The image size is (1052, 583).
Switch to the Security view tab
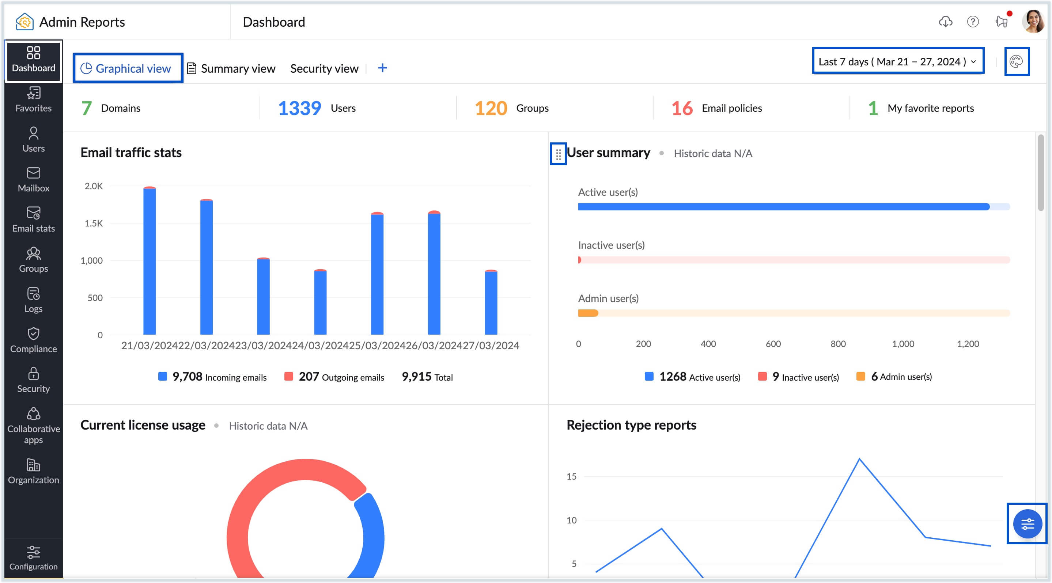coord(324,68)
